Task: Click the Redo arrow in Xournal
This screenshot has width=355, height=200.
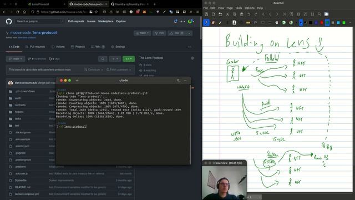Action: click(256, 14)
